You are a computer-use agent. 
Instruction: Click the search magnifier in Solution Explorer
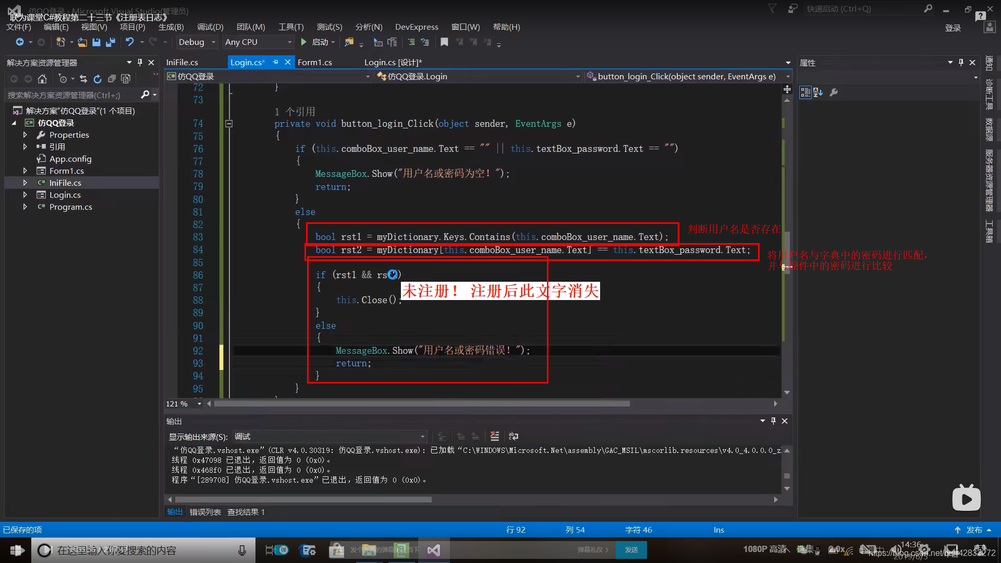145,94
